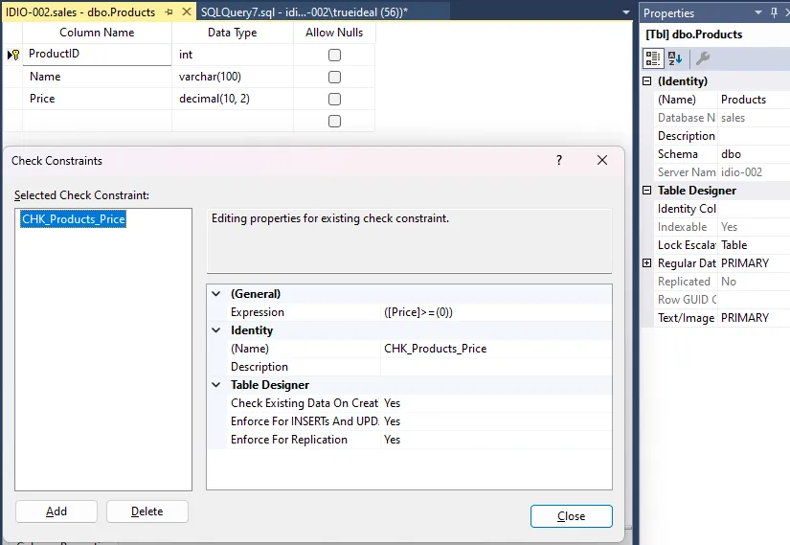Close the dbo.Products designer tab
Viewport: 790px width, 545px height.
[187, 11]
